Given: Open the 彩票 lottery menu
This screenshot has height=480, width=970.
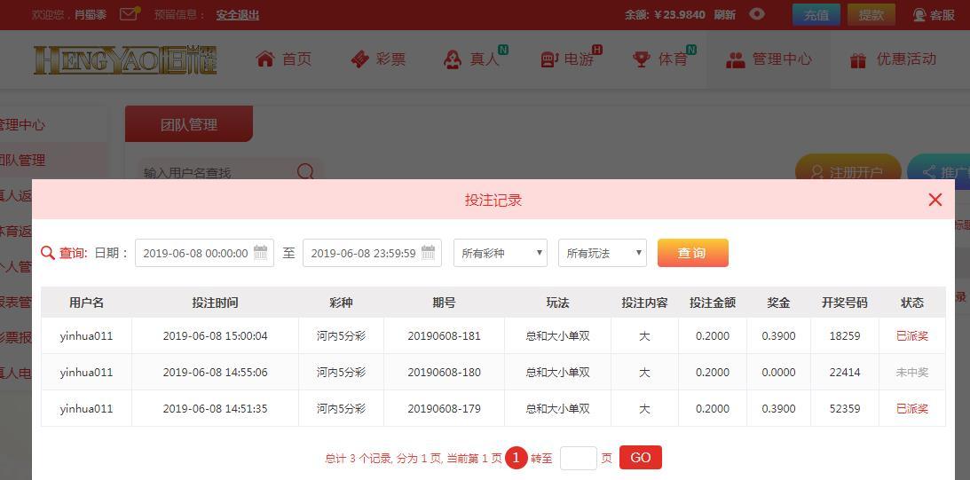Looking at the screenshot, I should pos(379,59).
